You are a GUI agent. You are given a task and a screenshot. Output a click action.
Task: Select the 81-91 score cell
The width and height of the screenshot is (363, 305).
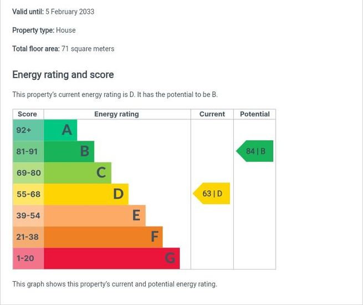[x=28, y=151]
